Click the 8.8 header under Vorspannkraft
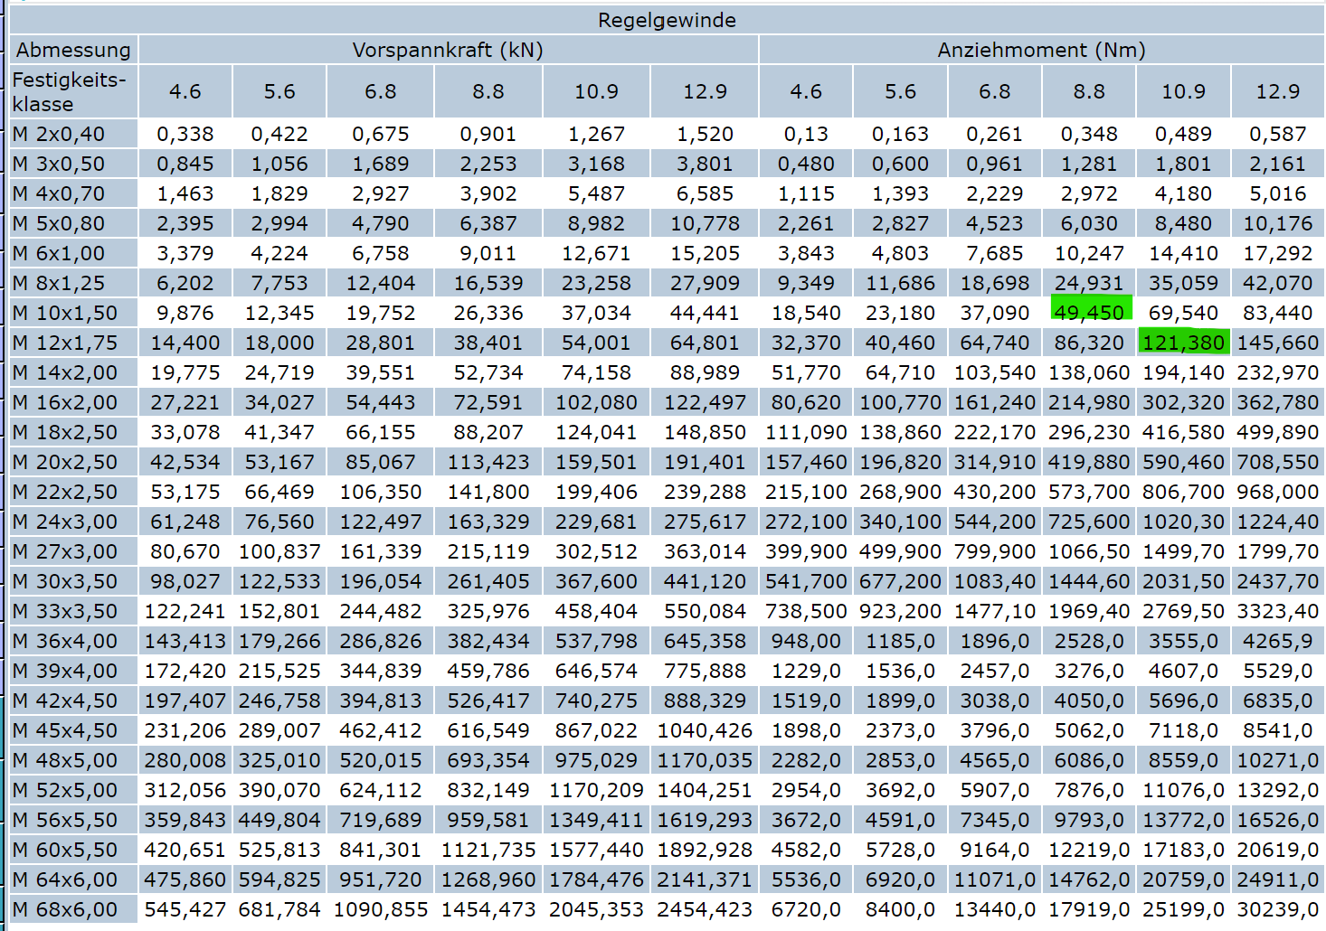Image resolution: width=1326 pixels, height=931 pixels. (488, 91)
